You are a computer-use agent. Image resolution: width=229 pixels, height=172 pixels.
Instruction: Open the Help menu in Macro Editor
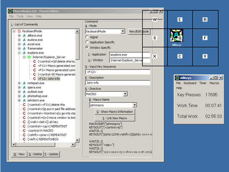[x=39, y=16]
